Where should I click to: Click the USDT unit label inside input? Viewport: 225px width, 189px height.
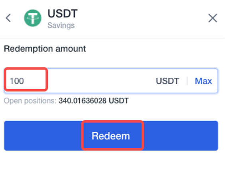point(168,81)
